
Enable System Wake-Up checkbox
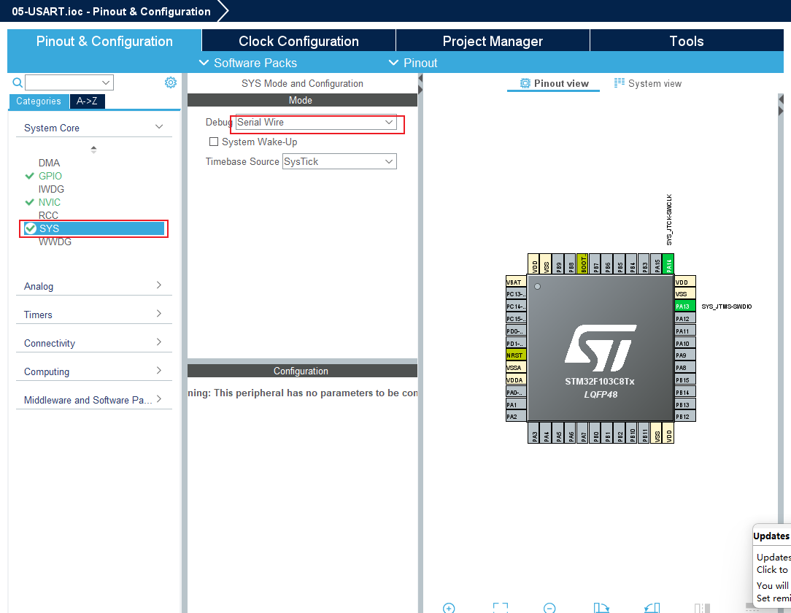pos(214,142)
